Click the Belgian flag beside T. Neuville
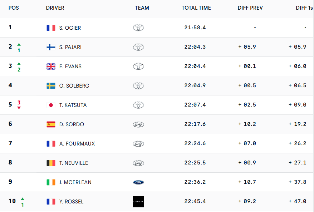Viewport: 314px width, 212px height. [51, 163]
